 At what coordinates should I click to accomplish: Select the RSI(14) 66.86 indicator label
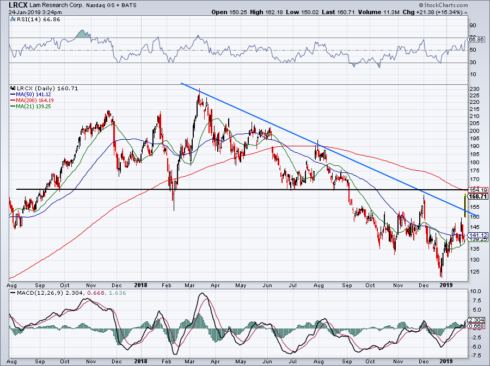[39, 20]
